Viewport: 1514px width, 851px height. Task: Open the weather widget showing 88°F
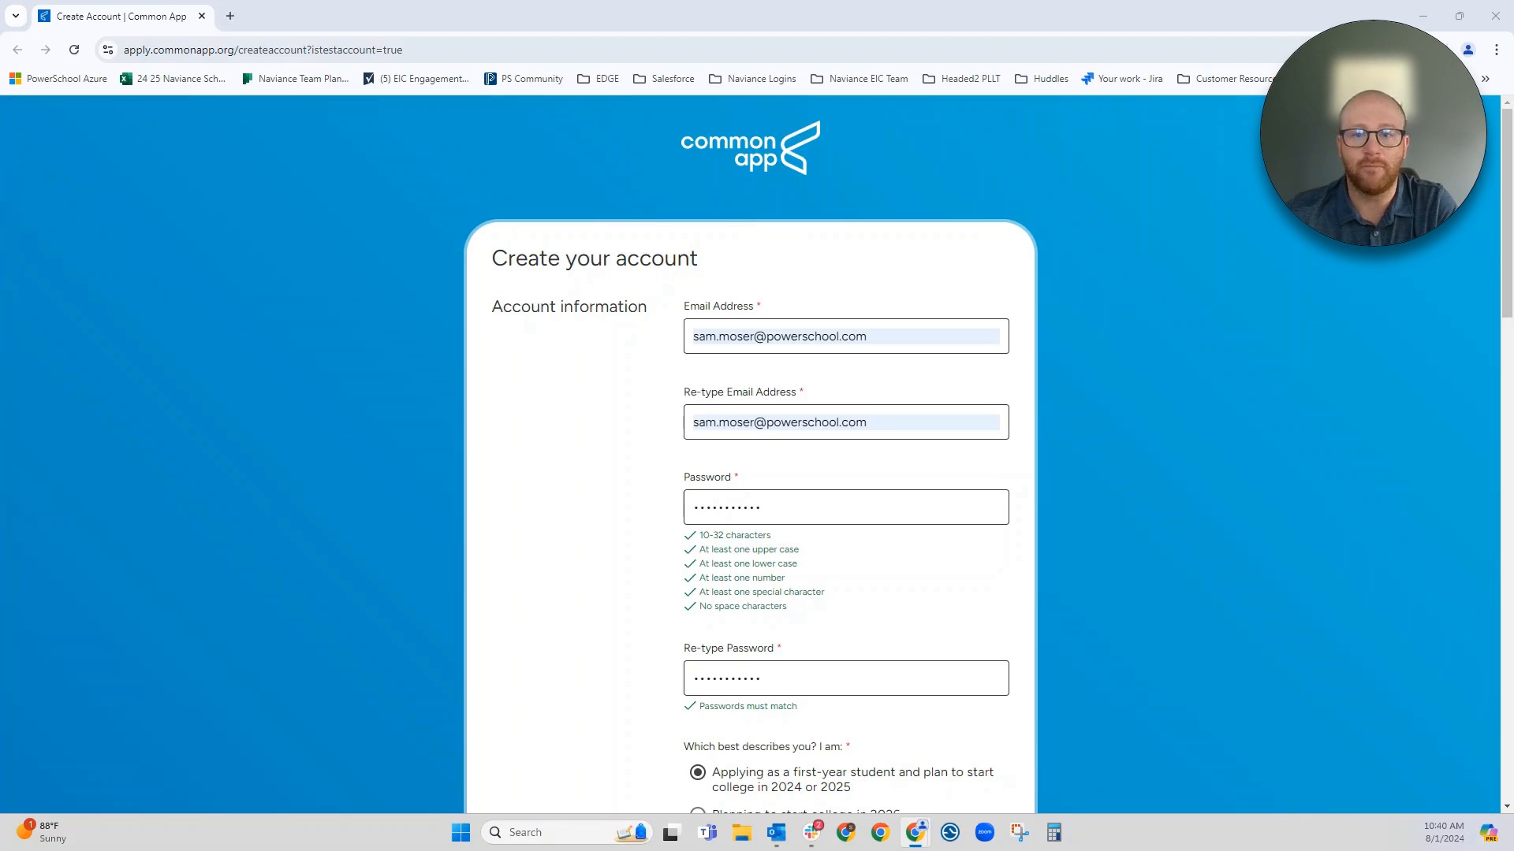click(x=42, y=831)
